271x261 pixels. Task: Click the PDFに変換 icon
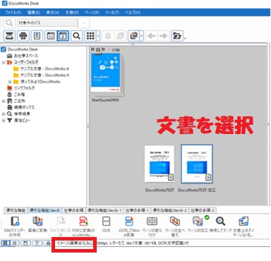point(83,221)
